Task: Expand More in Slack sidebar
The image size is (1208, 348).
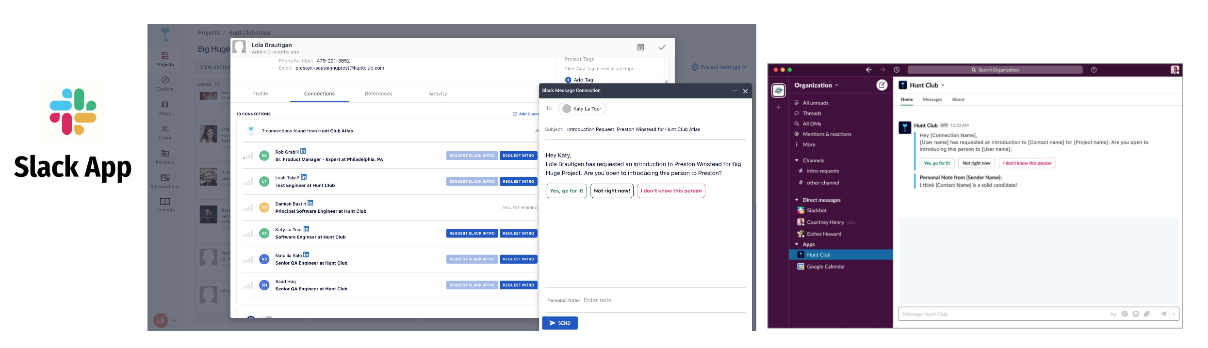Action: click(x=805, y=144)
